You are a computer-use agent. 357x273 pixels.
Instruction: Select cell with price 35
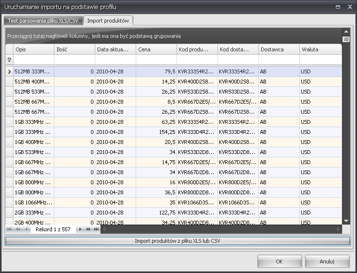pos(156,202)
